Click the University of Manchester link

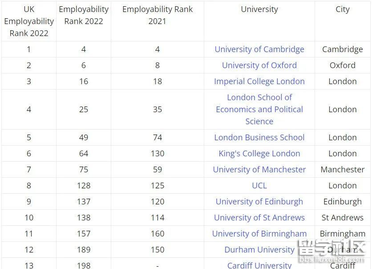click(259, 169)
